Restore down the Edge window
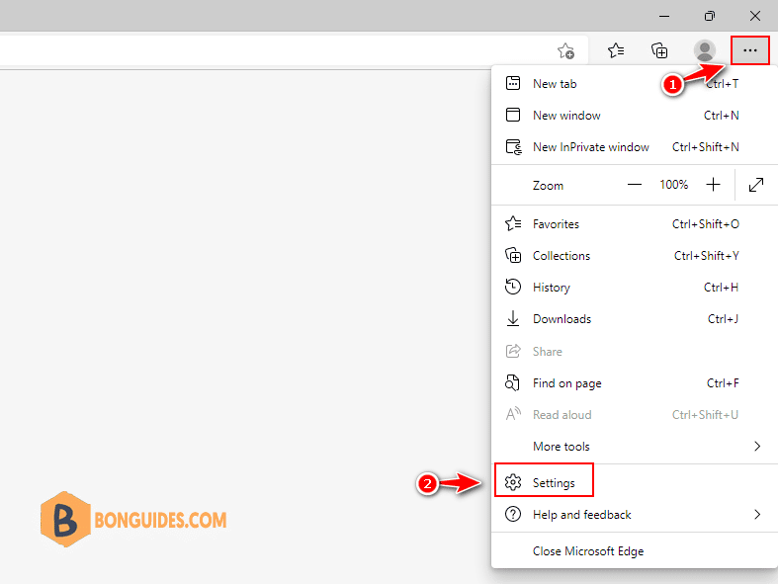This screenshot has height=584, width=778. [x=710, y=16]
